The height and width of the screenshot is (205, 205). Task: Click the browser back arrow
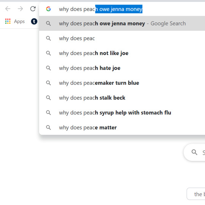[x=8, y=9]
